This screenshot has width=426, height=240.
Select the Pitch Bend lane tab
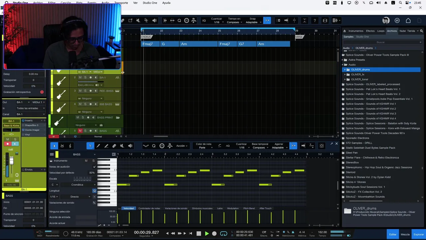click(249, 208)
